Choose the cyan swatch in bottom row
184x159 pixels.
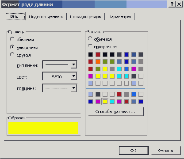[x=112, y=102]
